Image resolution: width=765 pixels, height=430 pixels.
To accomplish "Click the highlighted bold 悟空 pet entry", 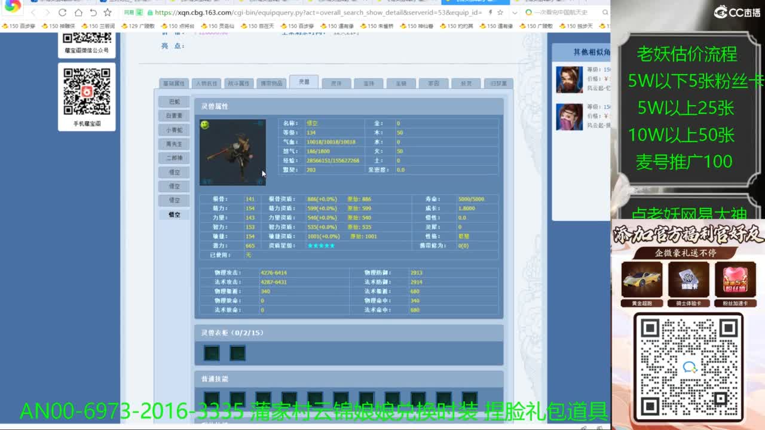I will [174, 214].
